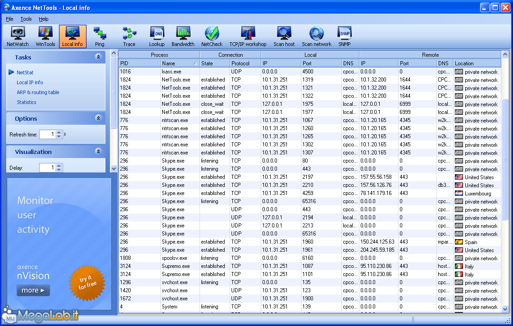Sort by the Location column header

(x=477, y=63)
